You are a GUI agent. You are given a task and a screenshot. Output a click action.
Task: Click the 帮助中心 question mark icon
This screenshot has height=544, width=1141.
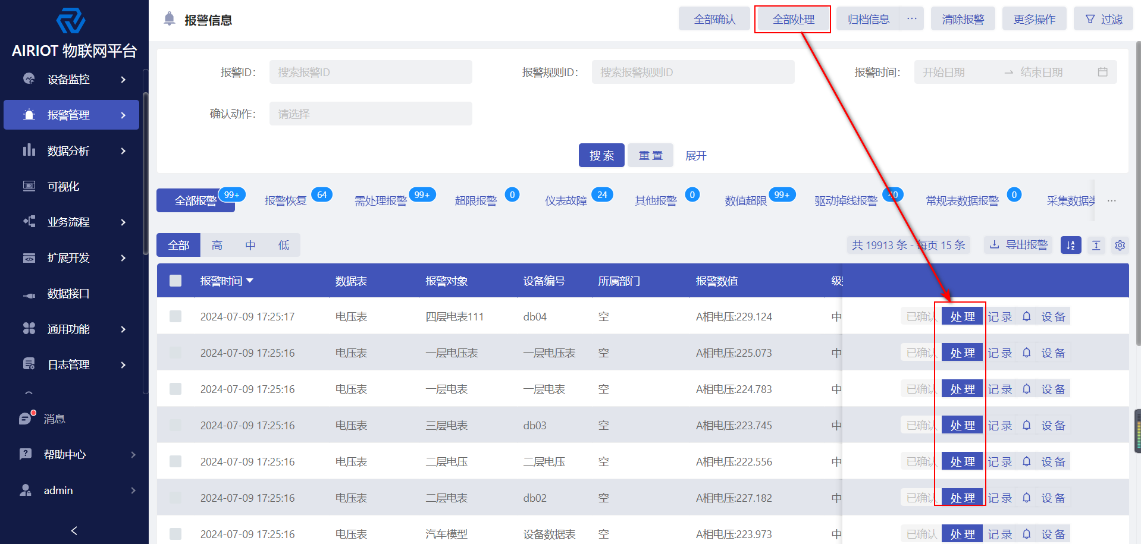(x=26, y=454)
